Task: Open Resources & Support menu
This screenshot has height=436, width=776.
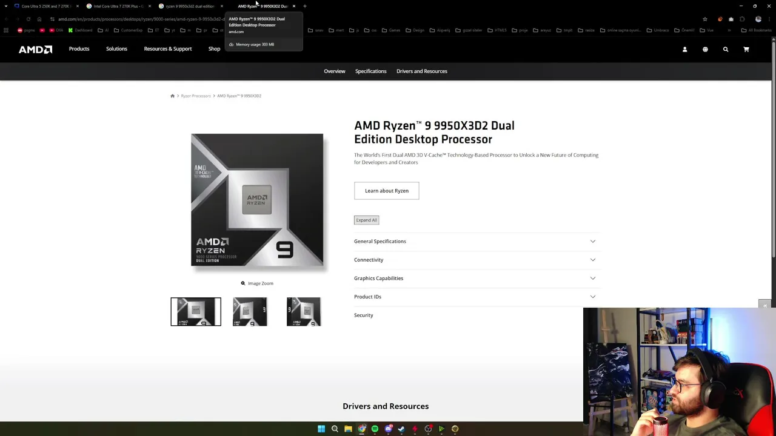Action: tap(168, 49)
